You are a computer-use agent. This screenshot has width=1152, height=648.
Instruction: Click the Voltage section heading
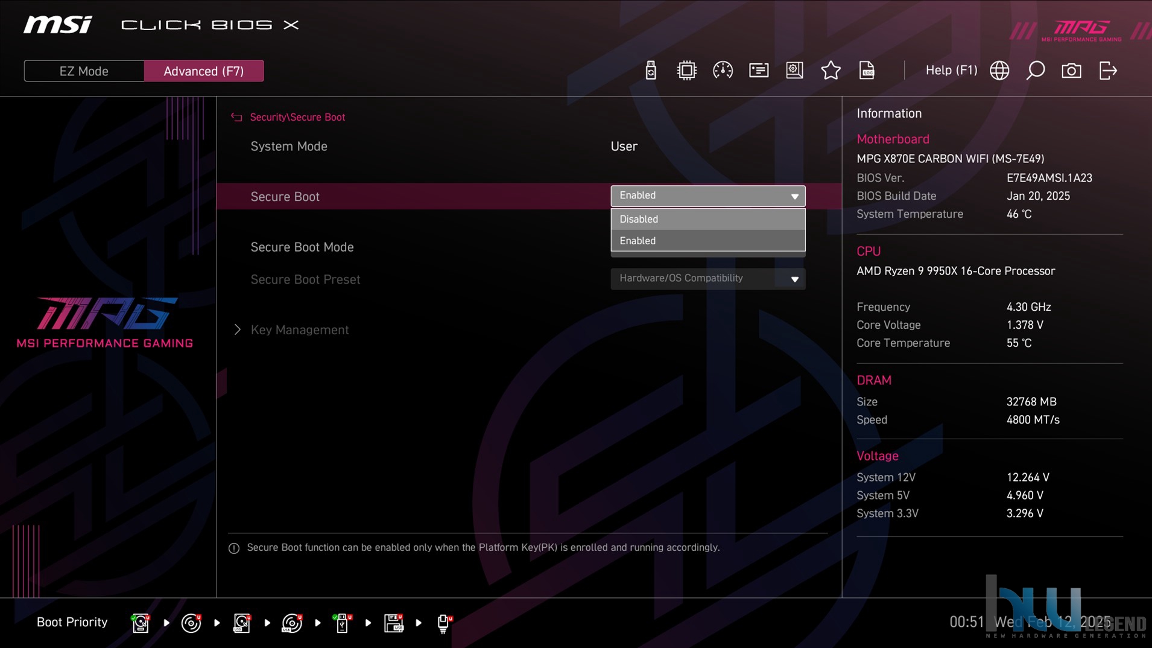point(877,456)
